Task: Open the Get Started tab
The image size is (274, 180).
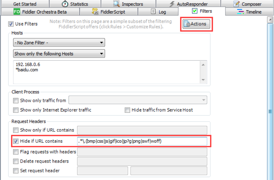Action: 25,4
